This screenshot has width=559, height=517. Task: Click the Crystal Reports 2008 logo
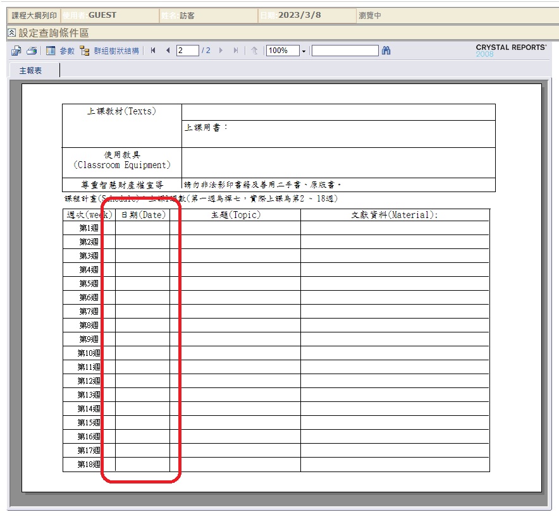tap(510, 51)
